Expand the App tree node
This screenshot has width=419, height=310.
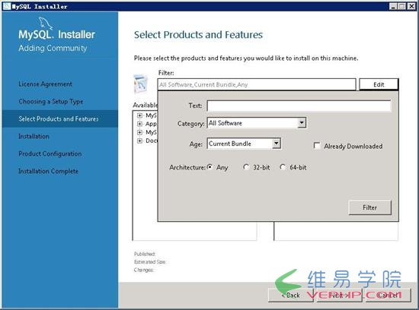[x=139, y=124]
